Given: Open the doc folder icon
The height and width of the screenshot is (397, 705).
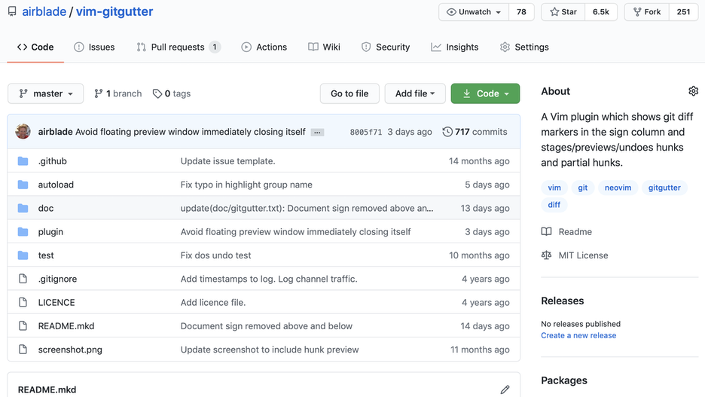Looking at the screenshot, I should (x=23, y=208).
